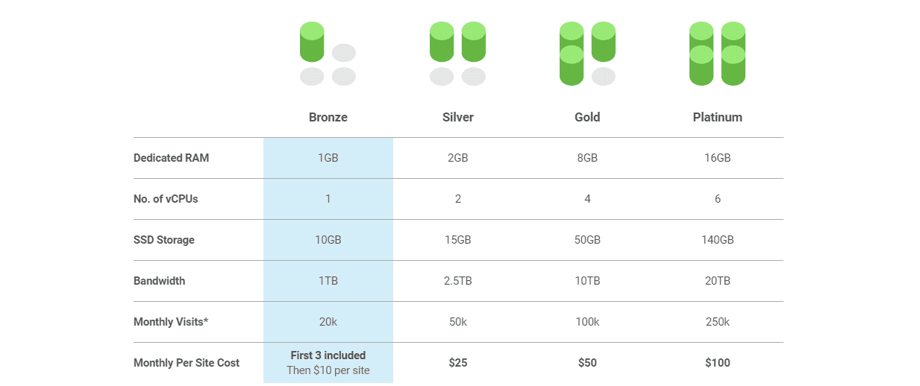Viewport: 920px width, 386px height.
Task: Click the Monthly Visits* row label
Action: 171,322
